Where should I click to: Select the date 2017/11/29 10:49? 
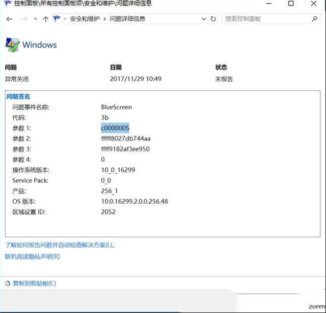click(135, 79)
